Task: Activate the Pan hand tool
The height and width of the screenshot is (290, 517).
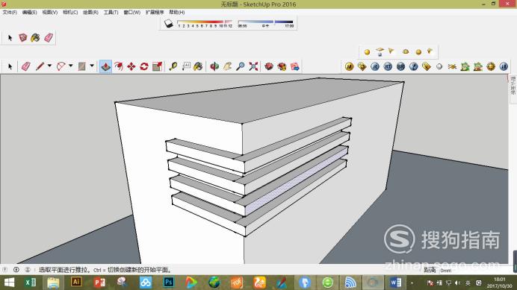Action: tap(227, 66)
